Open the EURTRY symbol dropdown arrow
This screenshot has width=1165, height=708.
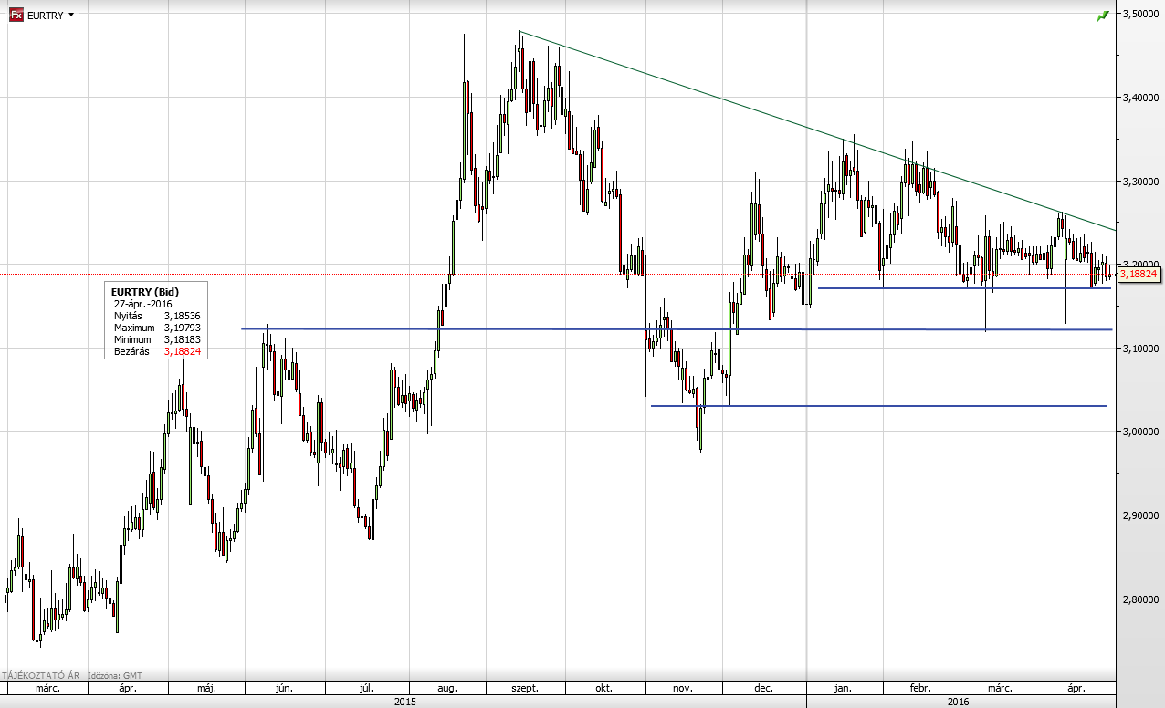coord(72,16)
